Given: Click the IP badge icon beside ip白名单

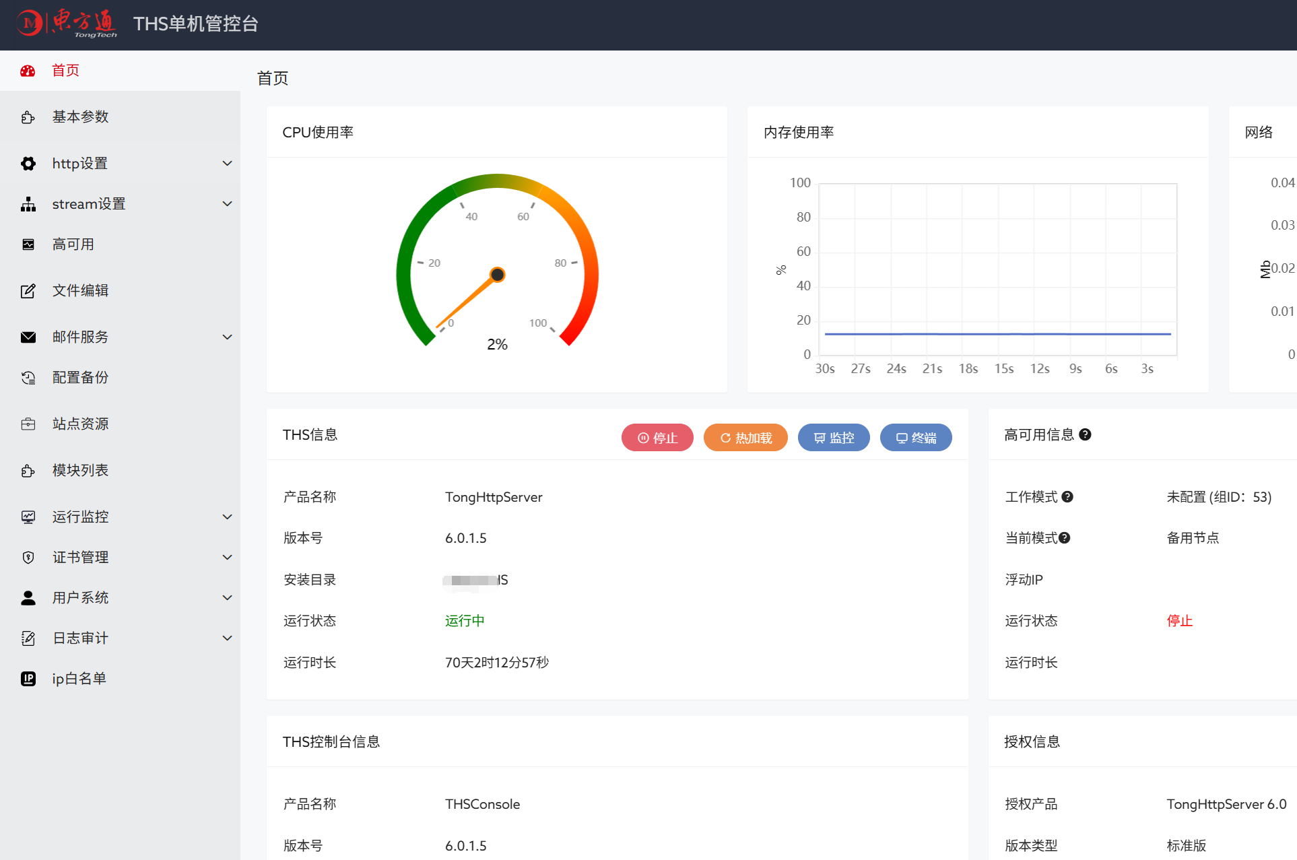Looking at the screenshot, I should (28, 679).
